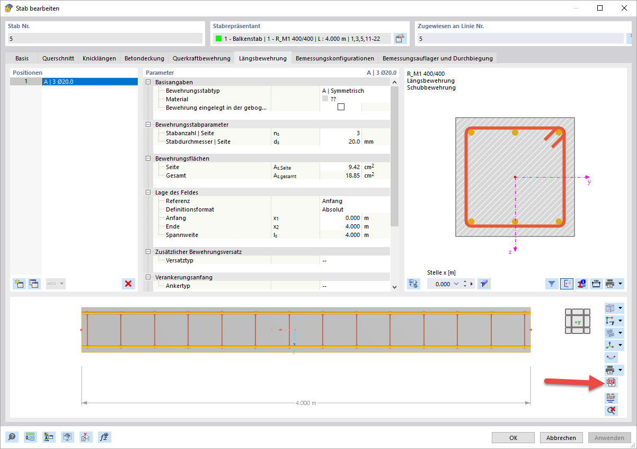Screen dimensions: 637x449
Task: Collapse the Bewehrungsflächen group
Action: [148, 159]
